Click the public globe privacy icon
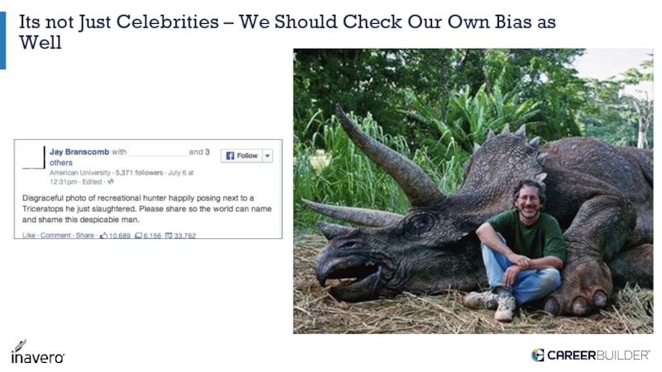 pyautogui.click(x=111, y=182)
